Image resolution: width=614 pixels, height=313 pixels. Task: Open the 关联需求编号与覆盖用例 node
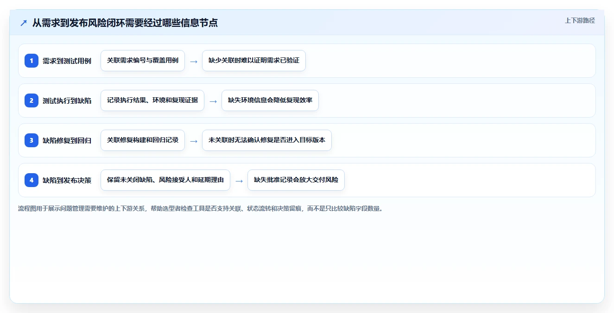pos(143,61)
